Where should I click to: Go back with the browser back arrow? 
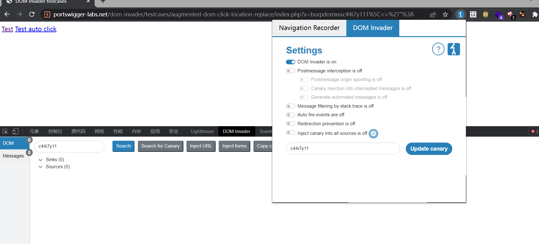click(x=7, y=14)
